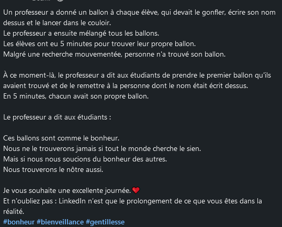
Task: Open the #gentillesse hashtag link
Action: point(105,222)
